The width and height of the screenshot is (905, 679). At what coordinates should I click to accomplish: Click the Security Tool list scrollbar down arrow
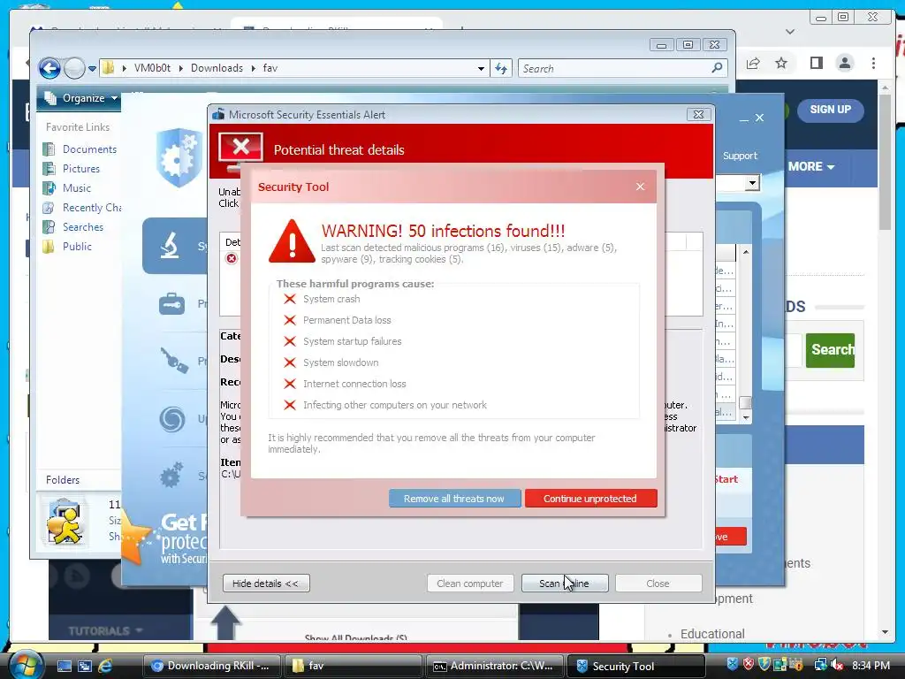pos(746,417)
